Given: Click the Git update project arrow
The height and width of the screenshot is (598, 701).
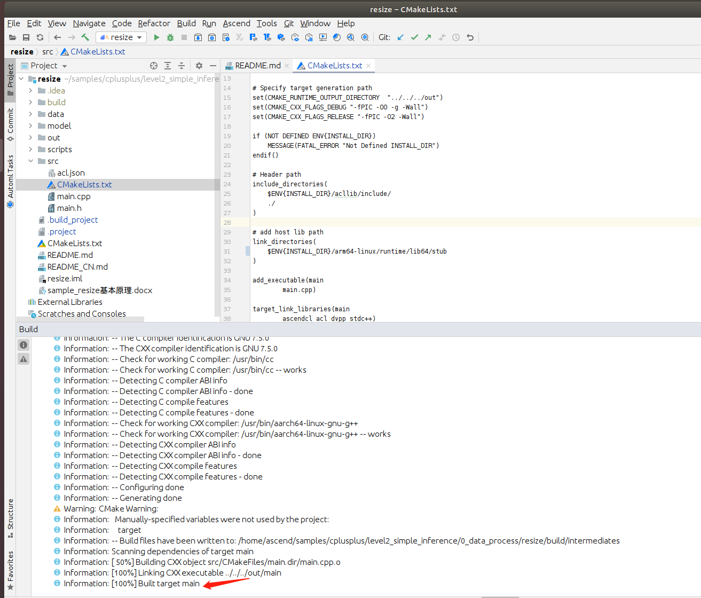Looking at the screenshot, I should tap(400, 37).
